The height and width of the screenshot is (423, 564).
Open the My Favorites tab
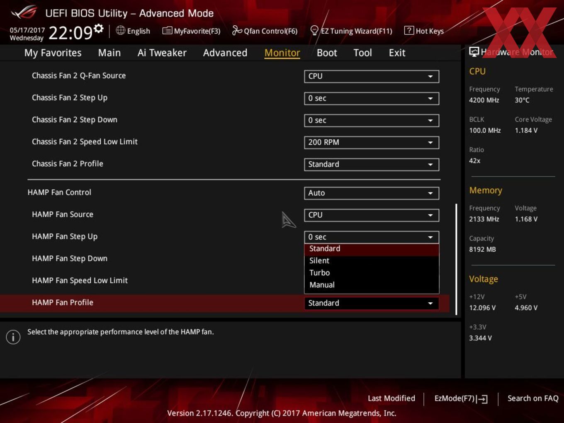pos(53,53)
